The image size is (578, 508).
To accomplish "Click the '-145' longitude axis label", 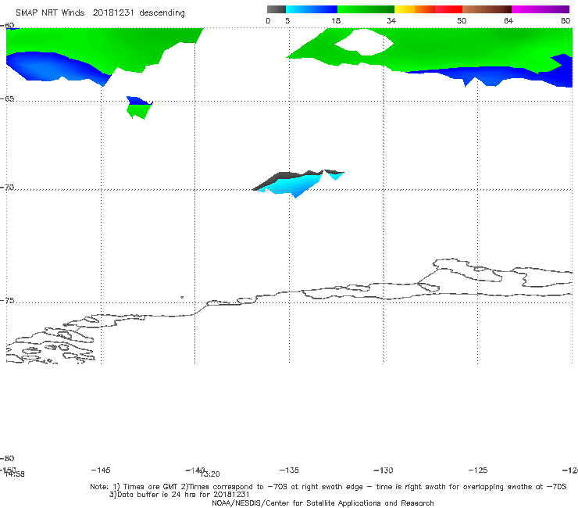I will coord(101,470).
